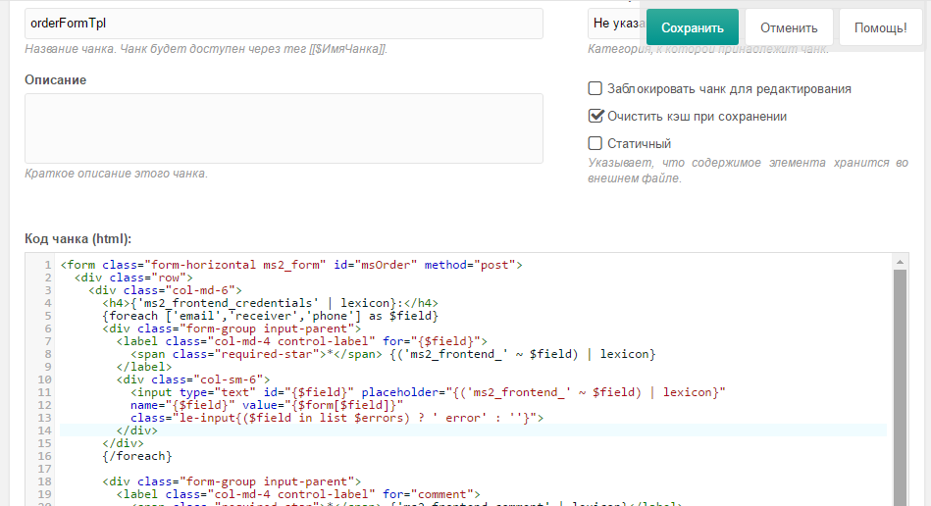Click the Код чанка (html) label
This screenshot has width=931, height=506.
point(78,238)
